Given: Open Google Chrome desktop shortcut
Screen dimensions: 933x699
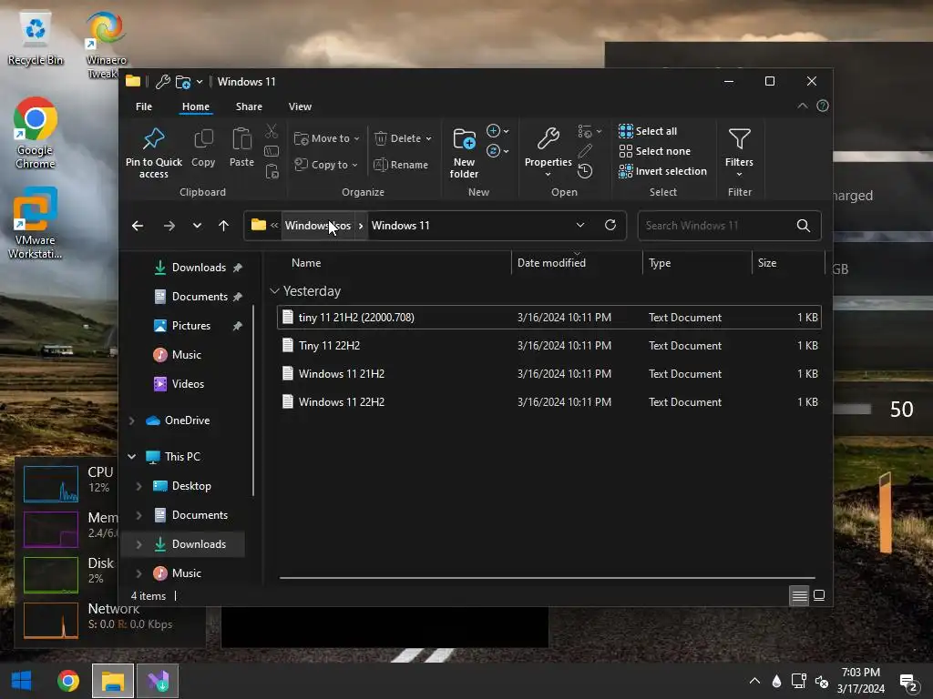Looking at the screenshot, I should 36,133.
